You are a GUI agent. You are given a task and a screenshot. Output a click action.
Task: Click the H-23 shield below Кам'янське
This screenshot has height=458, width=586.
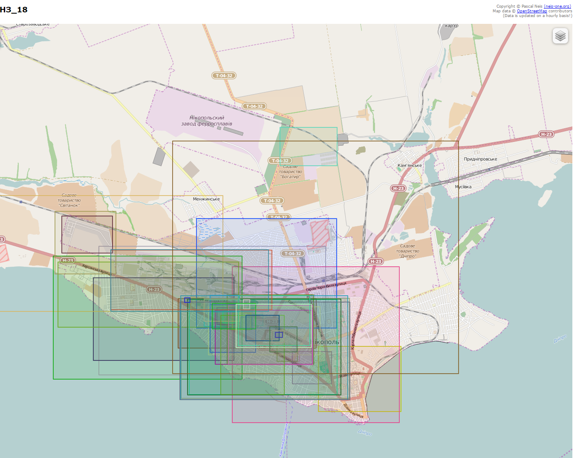click(398, 188)
